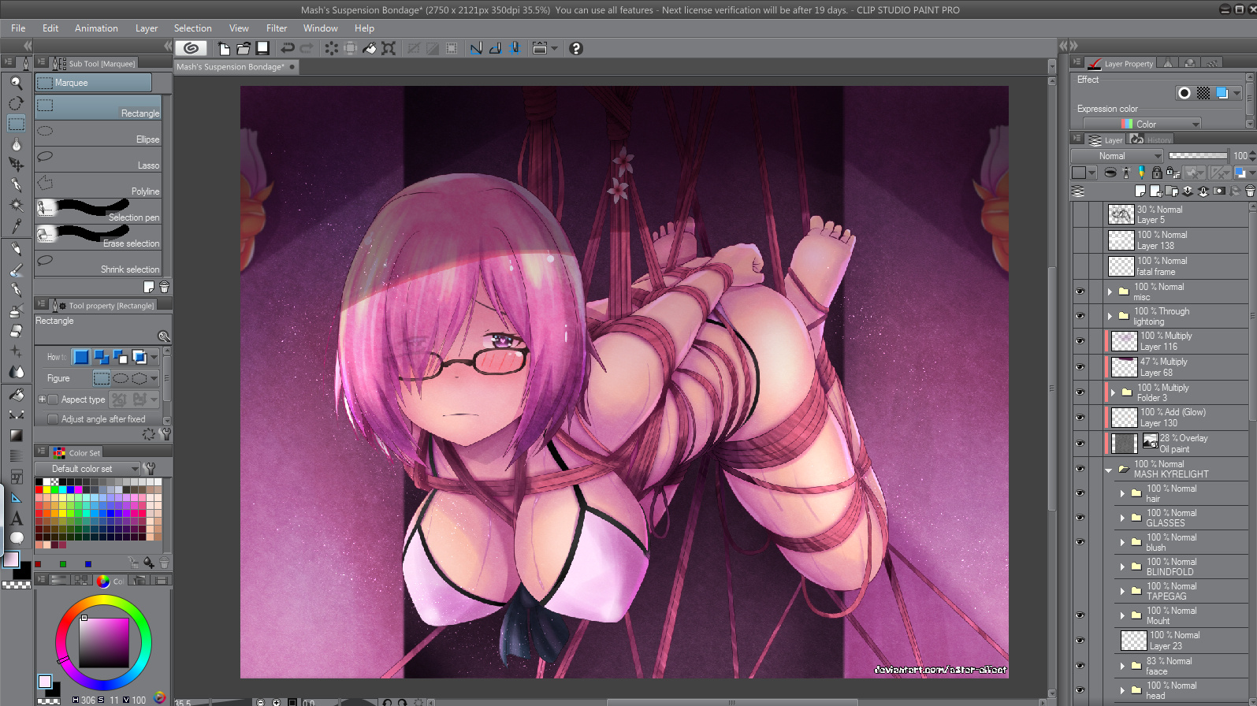Open the layer blending mode dropdown
This screenshot has width=1257, height=706.
click(x=1118, y=156)
